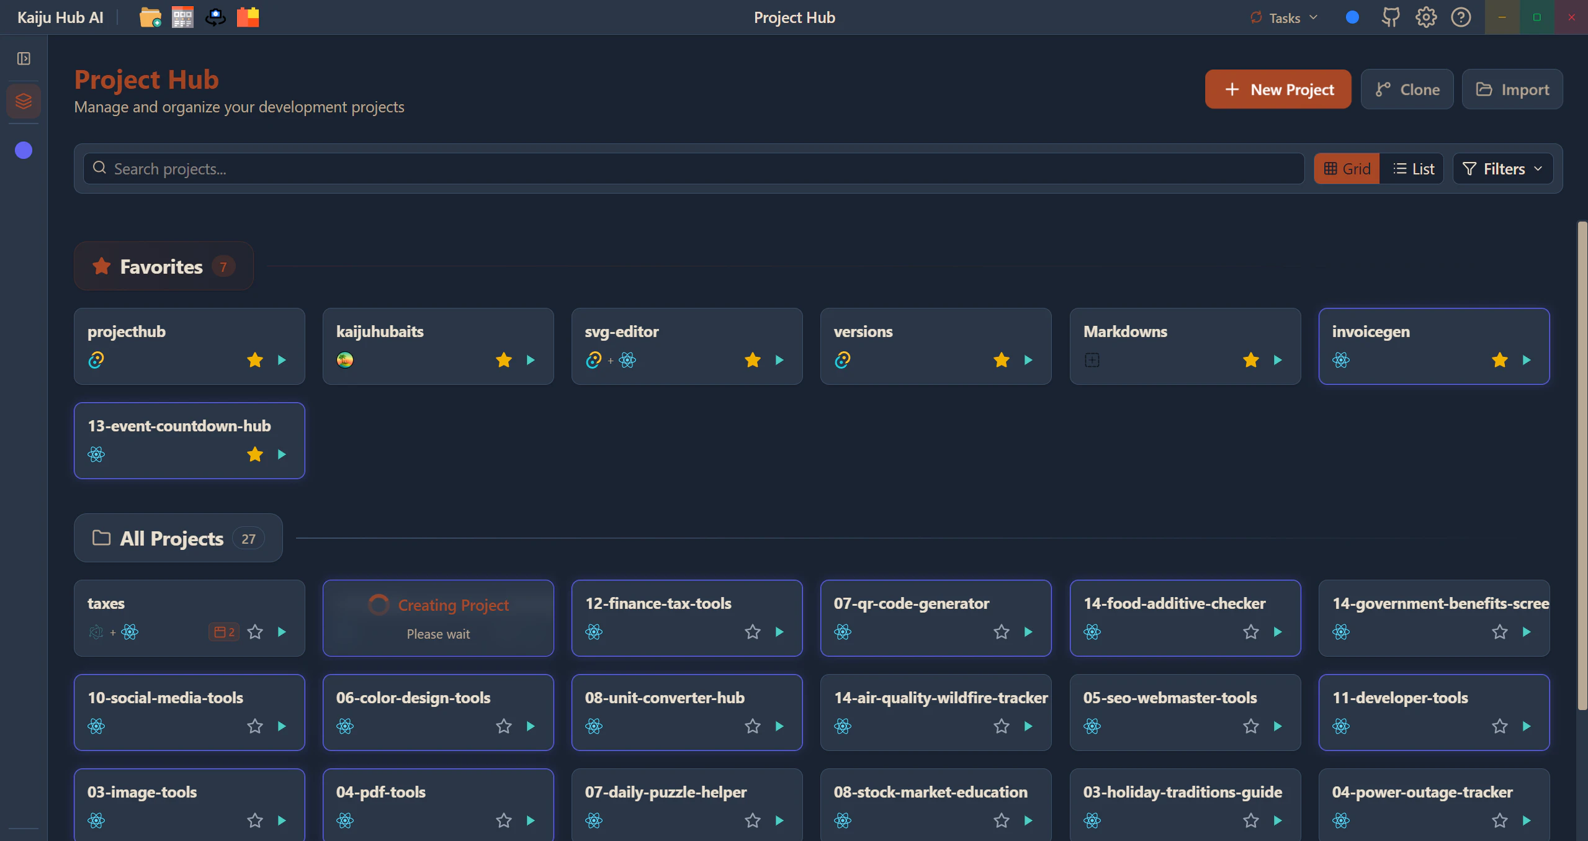1588x841 pixels.
Task: Click the help question mark icon
Action: click(1461, 17)
